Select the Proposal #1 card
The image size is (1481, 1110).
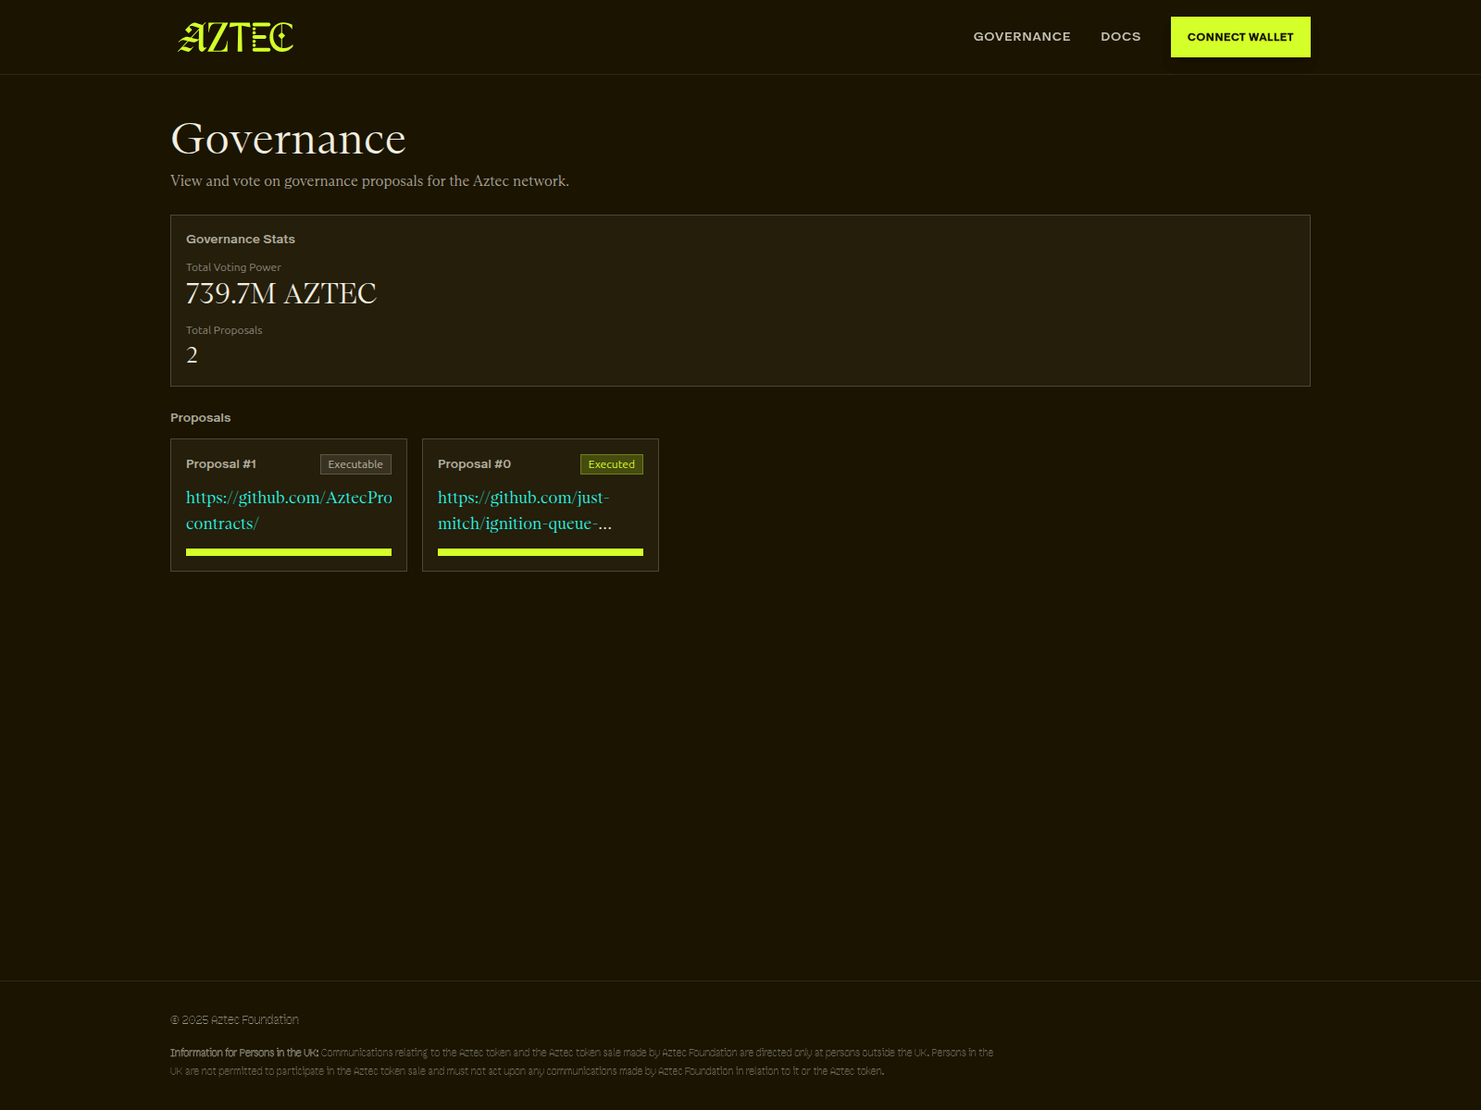pos(289,504)
